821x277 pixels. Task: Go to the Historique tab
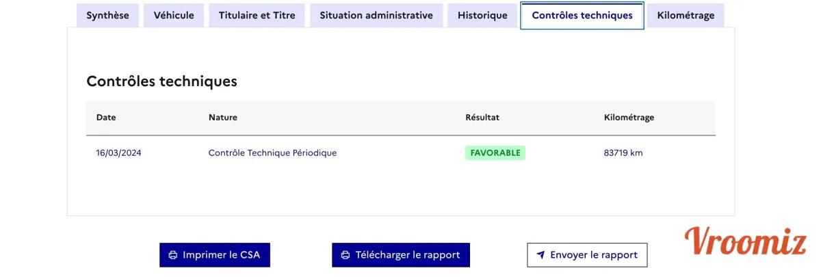coord(482,15)
